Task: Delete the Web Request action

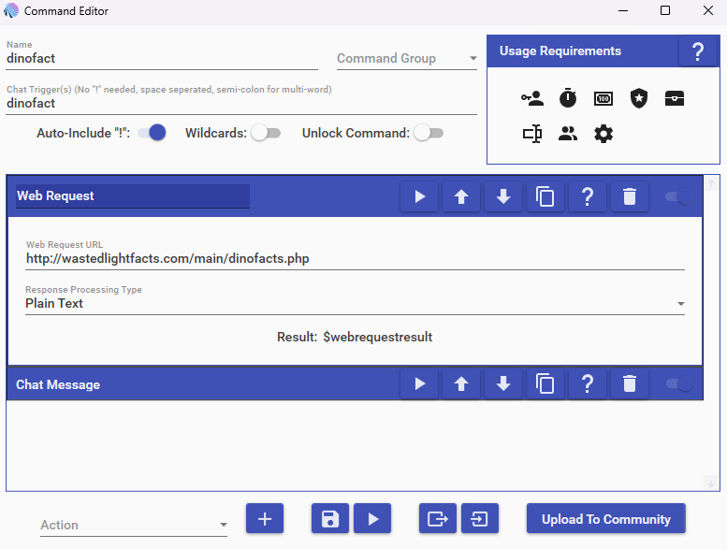Action: click(630, 196)
